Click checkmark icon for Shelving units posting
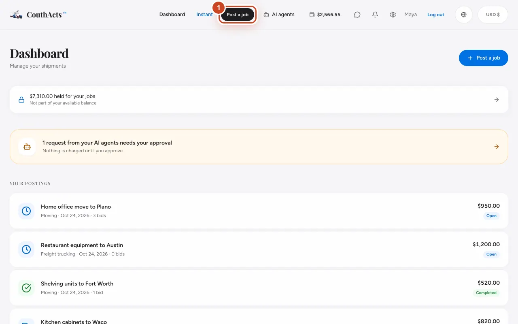Viewport: 518px width, 324px height. (x=26, y=288)
